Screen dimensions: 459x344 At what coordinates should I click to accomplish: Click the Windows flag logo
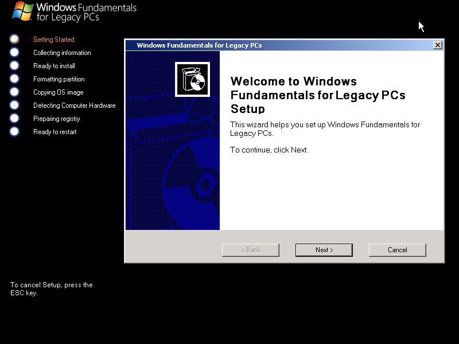[22, 11]
